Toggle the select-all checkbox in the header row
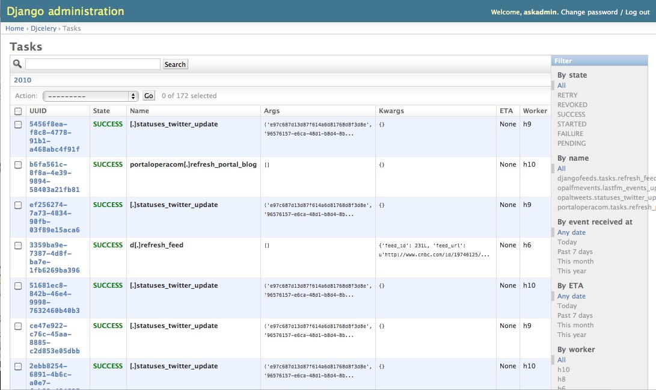This screenshot has width=656, height=390. pos(17,111)
